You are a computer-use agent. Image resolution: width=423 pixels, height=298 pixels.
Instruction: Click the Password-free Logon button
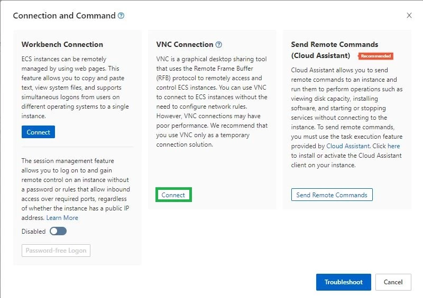[56, 251]
